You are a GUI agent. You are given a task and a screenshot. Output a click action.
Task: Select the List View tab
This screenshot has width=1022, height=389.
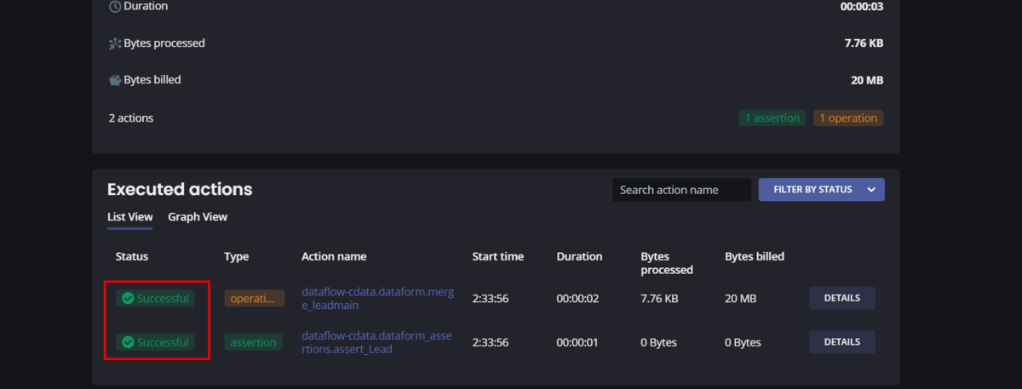pyautogui.click(x=129, y=217)
